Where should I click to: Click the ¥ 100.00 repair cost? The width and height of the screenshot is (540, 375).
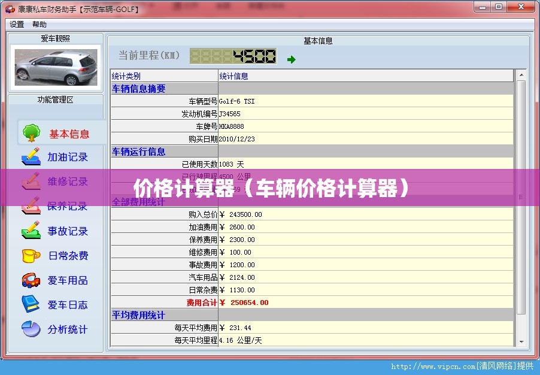(x=235, y=252)
